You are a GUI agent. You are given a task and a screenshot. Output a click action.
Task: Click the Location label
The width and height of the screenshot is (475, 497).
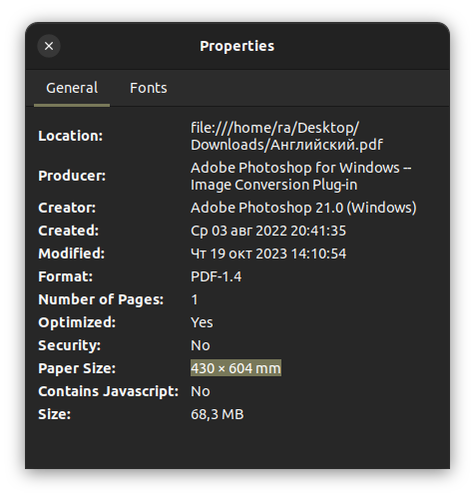71,136
